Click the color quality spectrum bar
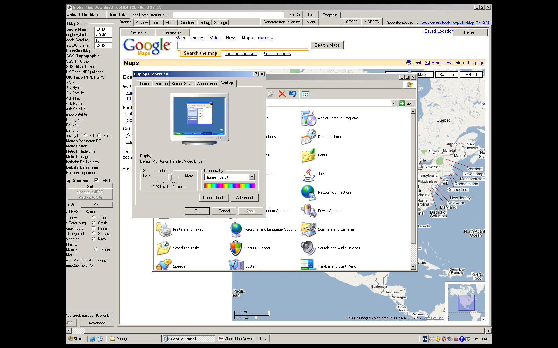558x348 pixels. (x=230, y=186)
